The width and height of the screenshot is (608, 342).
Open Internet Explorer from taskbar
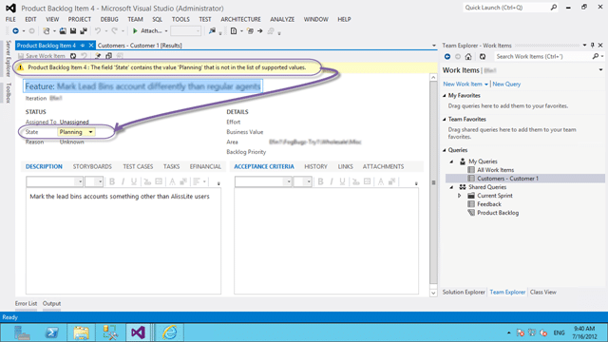point(169,332)
